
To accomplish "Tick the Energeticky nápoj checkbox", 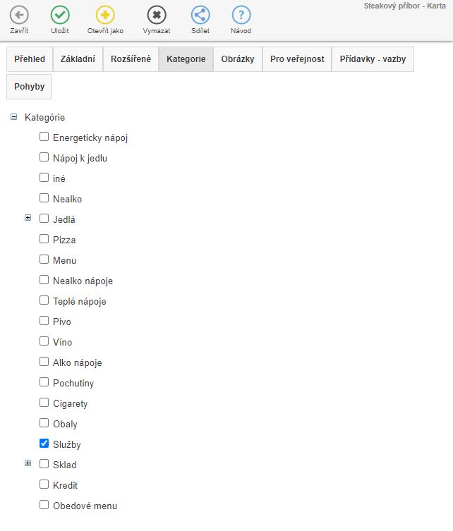I will click(x=44, y=137).
